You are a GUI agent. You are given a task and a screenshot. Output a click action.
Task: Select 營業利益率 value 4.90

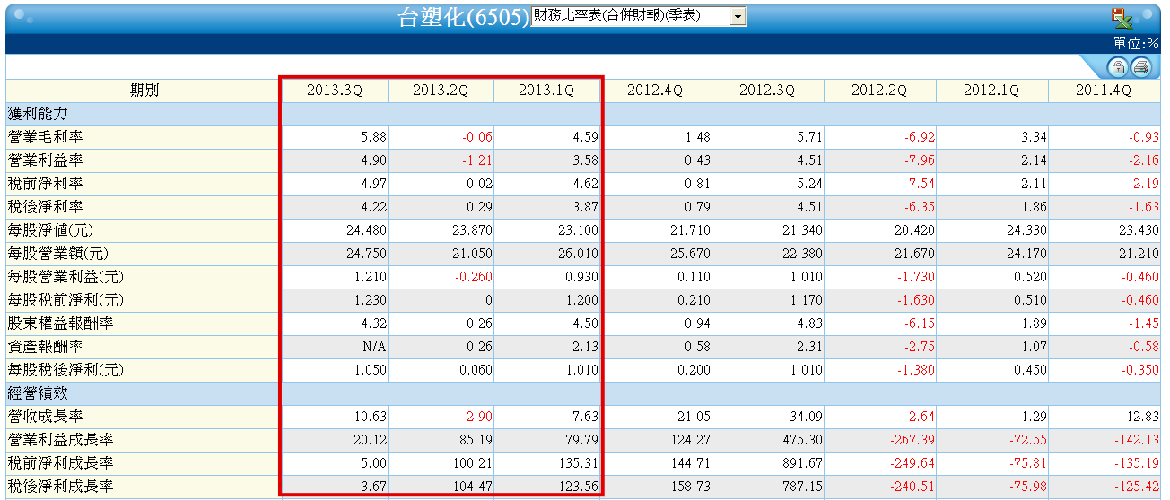coord(373,160)
